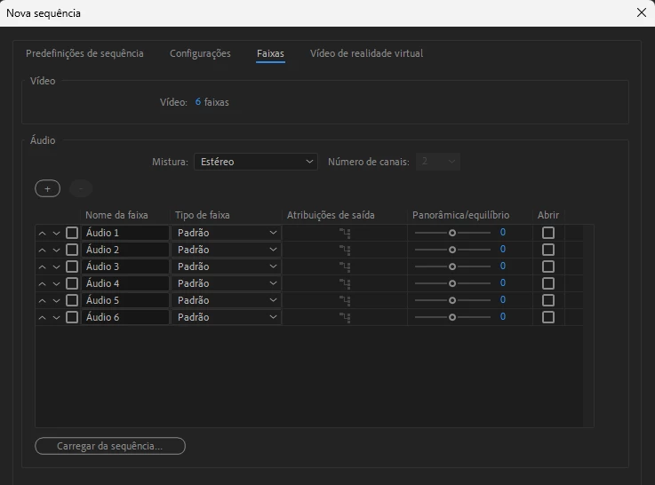Open Tipo de faixa dropdown for Áudio 5
Image resolution: width=655 pixels, height=485 pixels.
pos(227,300)
